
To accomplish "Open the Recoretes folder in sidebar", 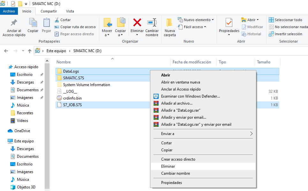I will 25,113.
